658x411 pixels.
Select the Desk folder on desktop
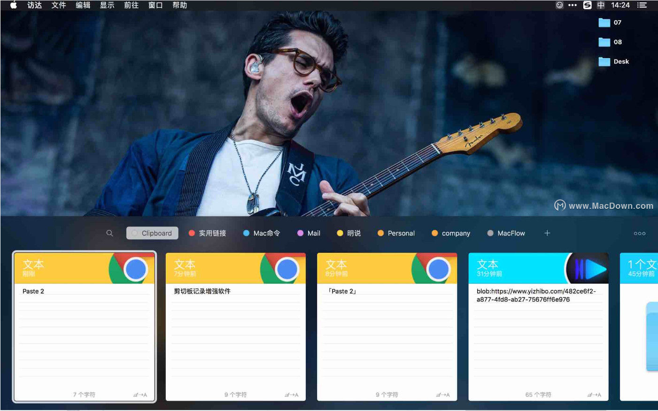tap(614, 61)
